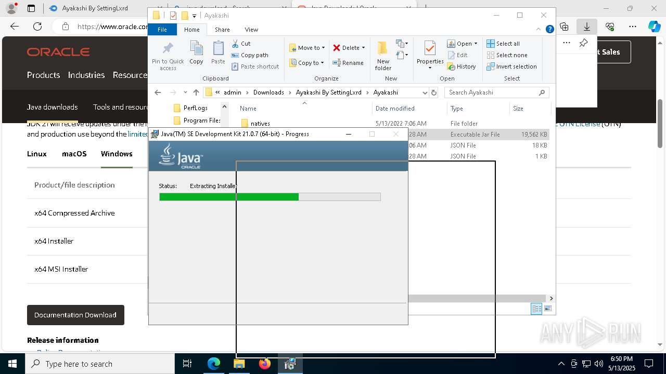Screen dimensions: 666x374
Task: Click the Java installer progress bar
Action: (x=270, y=197)
